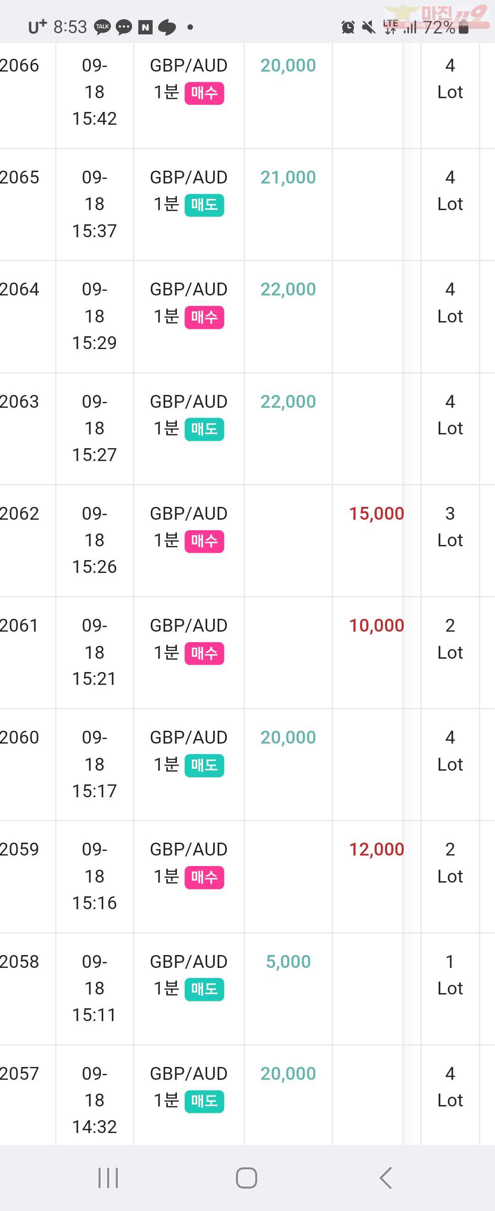
Task: Tap the 09-18 15:27 timestamp
Action: click(x=94, y=428)
